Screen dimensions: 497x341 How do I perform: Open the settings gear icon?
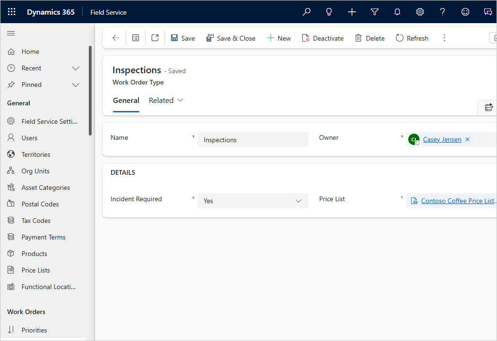[x=420, y=12]
